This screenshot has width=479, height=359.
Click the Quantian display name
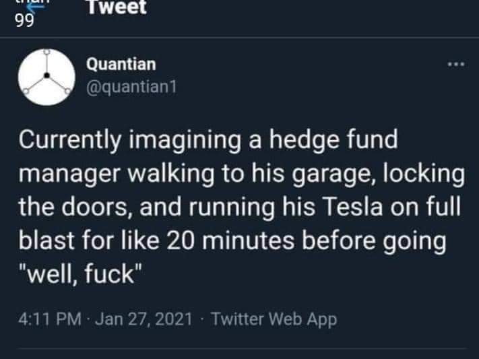coord(121,64)
